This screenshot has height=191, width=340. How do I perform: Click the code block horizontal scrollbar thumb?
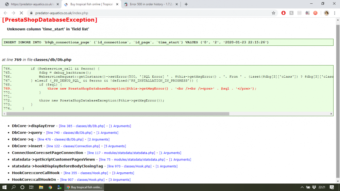[118, 114]
